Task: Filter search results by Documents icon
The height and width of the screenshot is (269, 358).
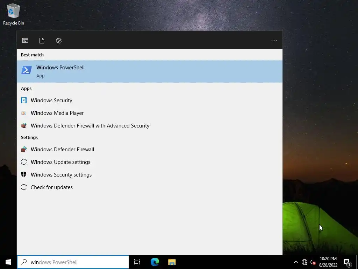Action: tap(42, 41)
